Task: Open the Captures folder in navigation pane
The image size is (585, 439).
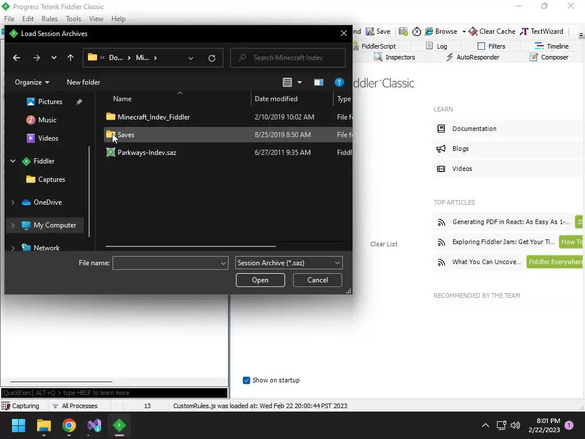Action: 51,179
